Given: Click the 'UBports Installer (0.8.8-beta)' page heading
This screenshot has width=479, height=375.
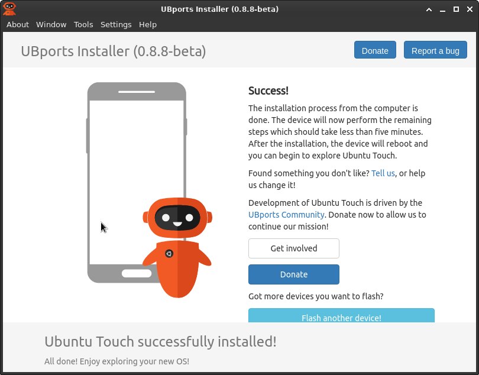Looking at the screenshot, I should (114, 51).
